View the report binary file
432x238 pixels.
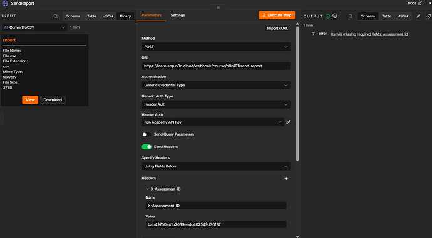pyautogui.click(x=30, y=100)
